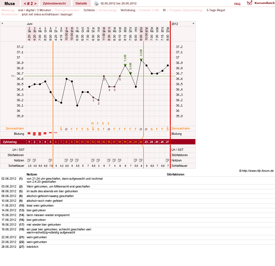The height and width of the screenshot is (266, 275).
Task: Click the temperature point on 11. June at 36.1
Action: (x=77, y=106)
